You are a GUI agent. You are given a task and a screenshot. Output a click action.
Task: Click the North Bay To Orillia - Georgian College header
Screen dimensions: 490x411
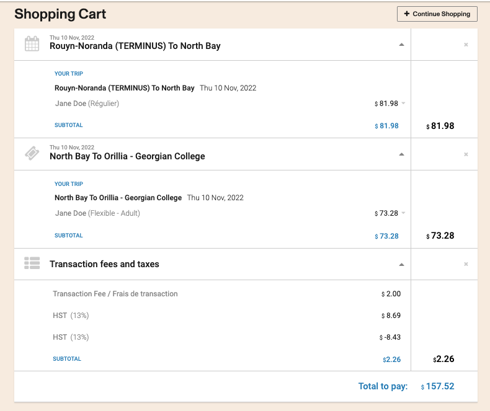point(127,156)
